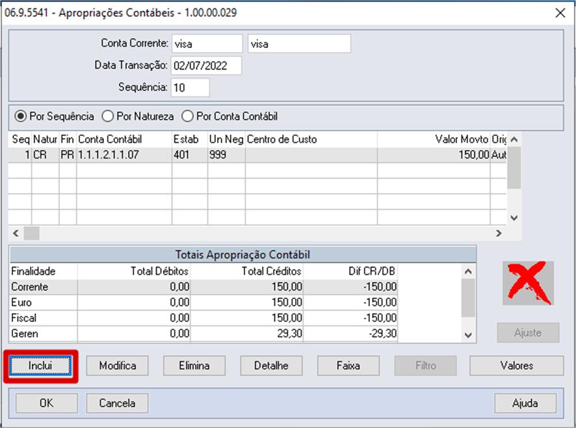This screenshot has width=576, height=428.
Task: Select the Por Natureza radio option
Action: 138,116
